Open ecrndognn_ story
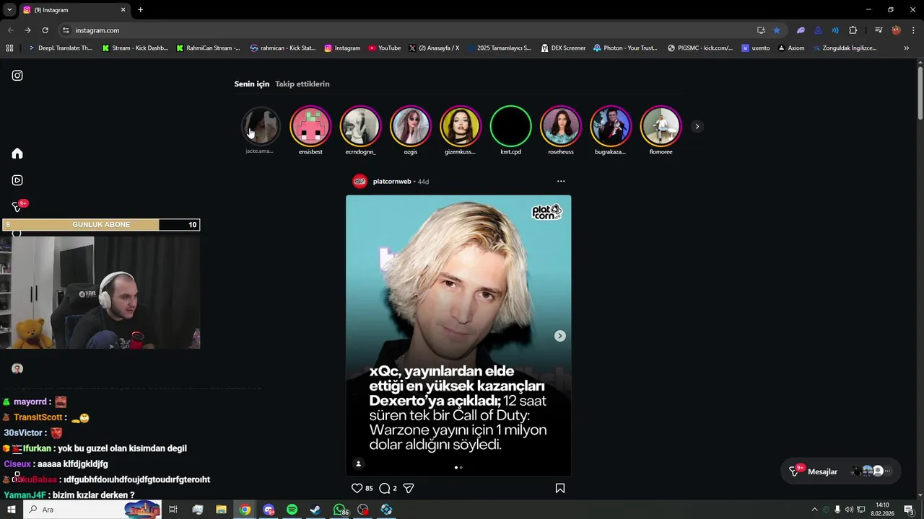The width and height of the screenshot is (924, 519). click(x=360, y=126)
